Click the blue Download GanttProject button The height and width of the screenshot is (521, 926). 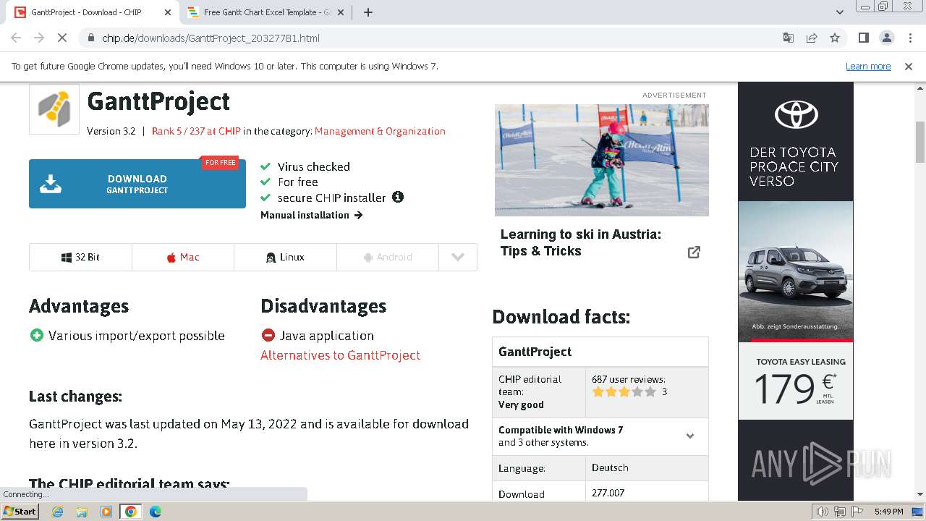(137, 184)
